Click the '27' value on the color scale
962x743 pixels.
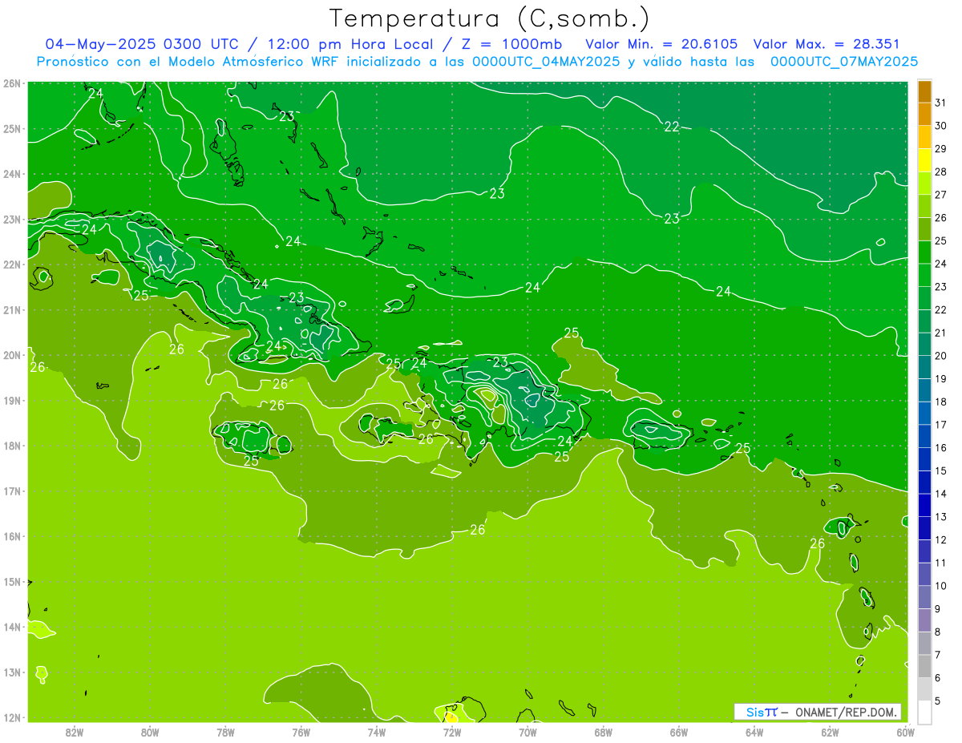pyautogui.click(x=941, y=194)
